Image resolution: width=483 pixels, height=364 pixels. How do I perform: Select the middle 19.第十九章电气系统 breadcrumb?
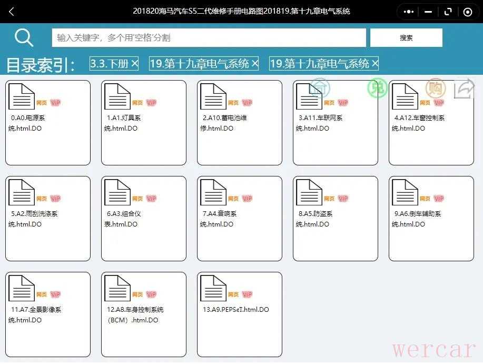click(x=200, y=64)
